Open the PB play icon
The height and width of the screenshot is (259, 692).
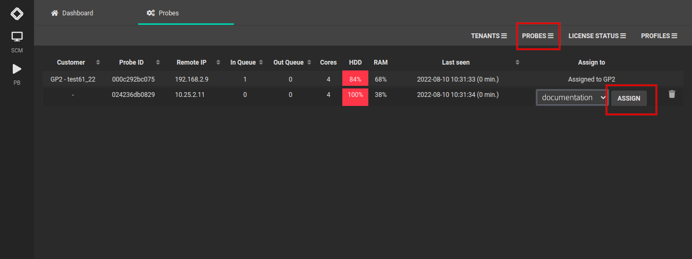[x=17, y=69]
